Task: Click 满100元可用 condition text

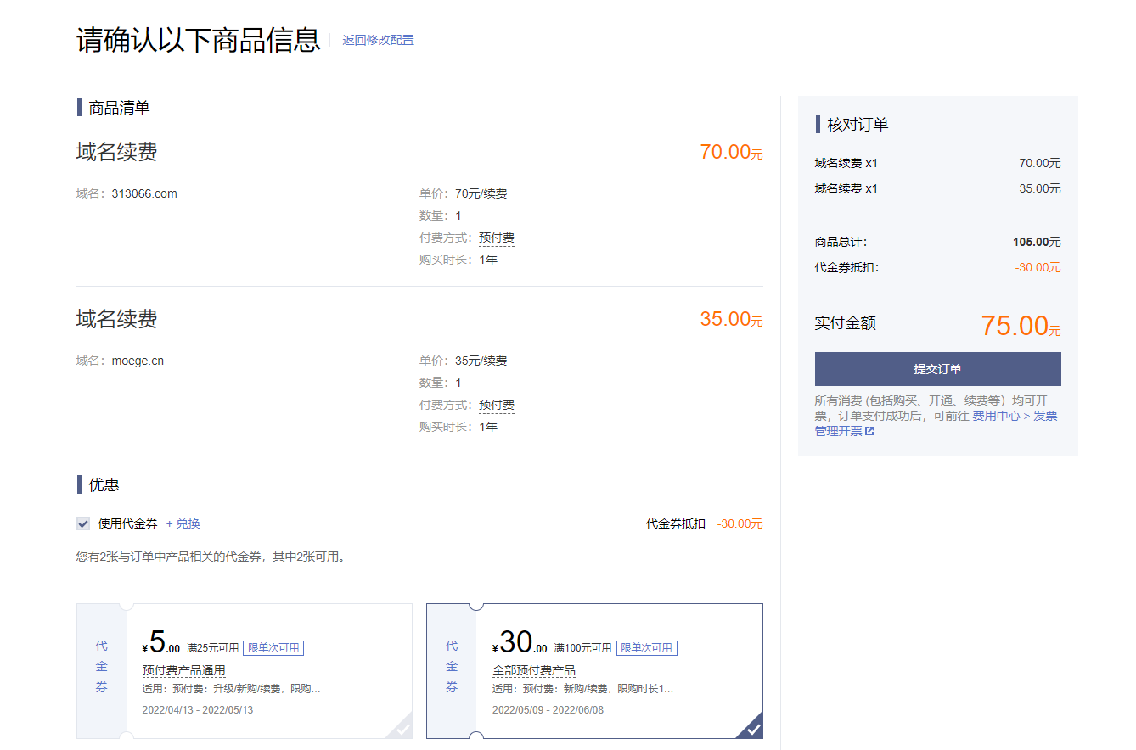Action: pos(582,647)
